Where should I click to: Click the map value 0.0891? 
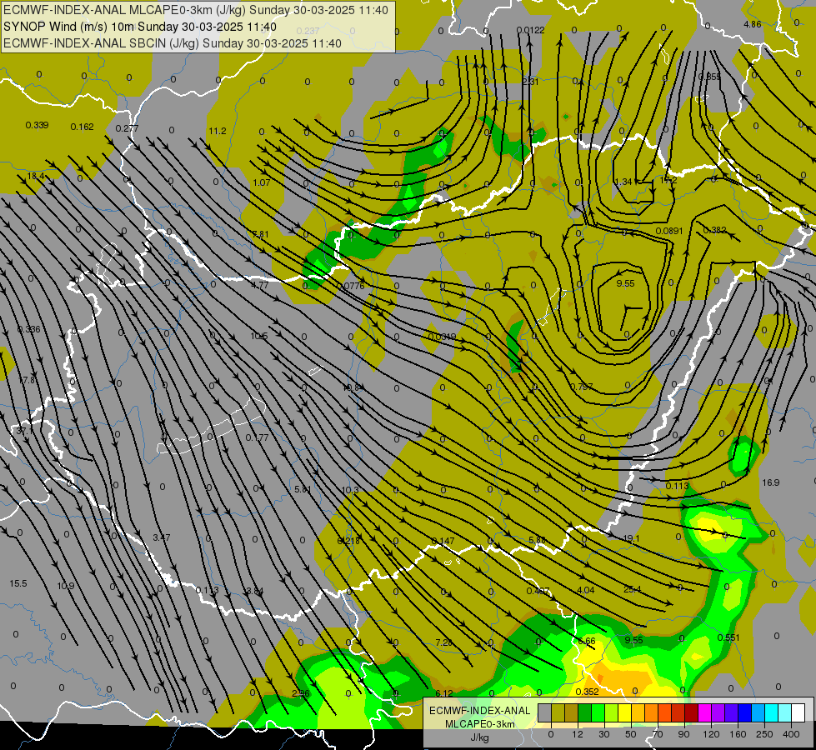tap(669, 231)
